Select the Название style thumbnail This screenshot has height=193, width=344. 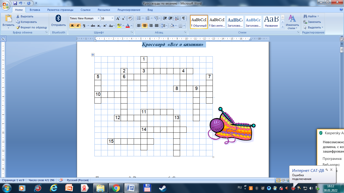271,22
